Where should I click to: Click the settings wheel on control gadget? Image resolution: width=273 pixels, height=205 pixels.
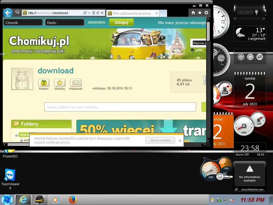click(250, 57)
